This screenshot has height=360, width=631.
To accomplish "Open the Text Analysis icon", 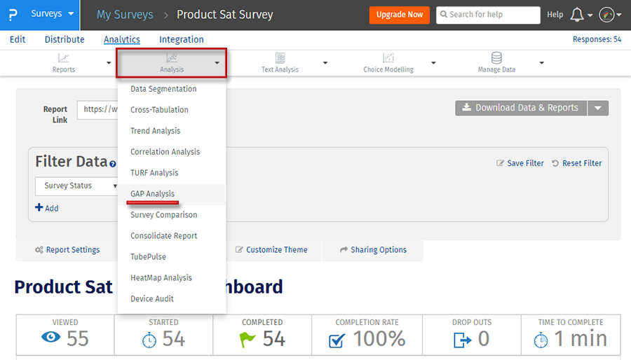I will pyautogui.click(x=280, y=59).
